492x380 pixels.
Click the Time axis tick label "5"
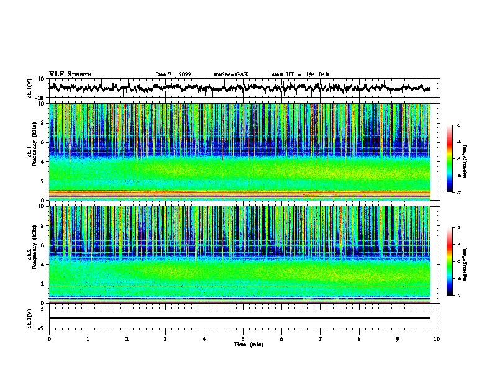click(243, 339)
